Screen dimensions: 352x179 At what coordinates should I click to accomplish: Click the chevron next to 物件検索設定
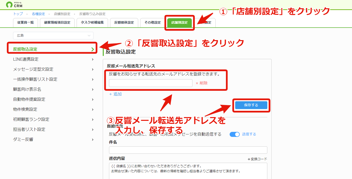[x=93, y=110]
